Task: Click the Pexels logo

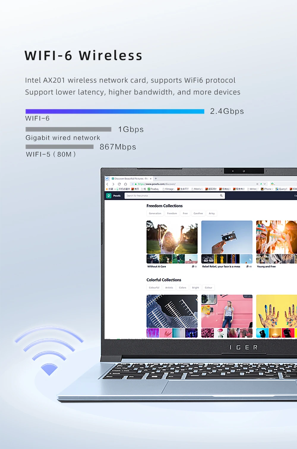Action: click(113, 196)
